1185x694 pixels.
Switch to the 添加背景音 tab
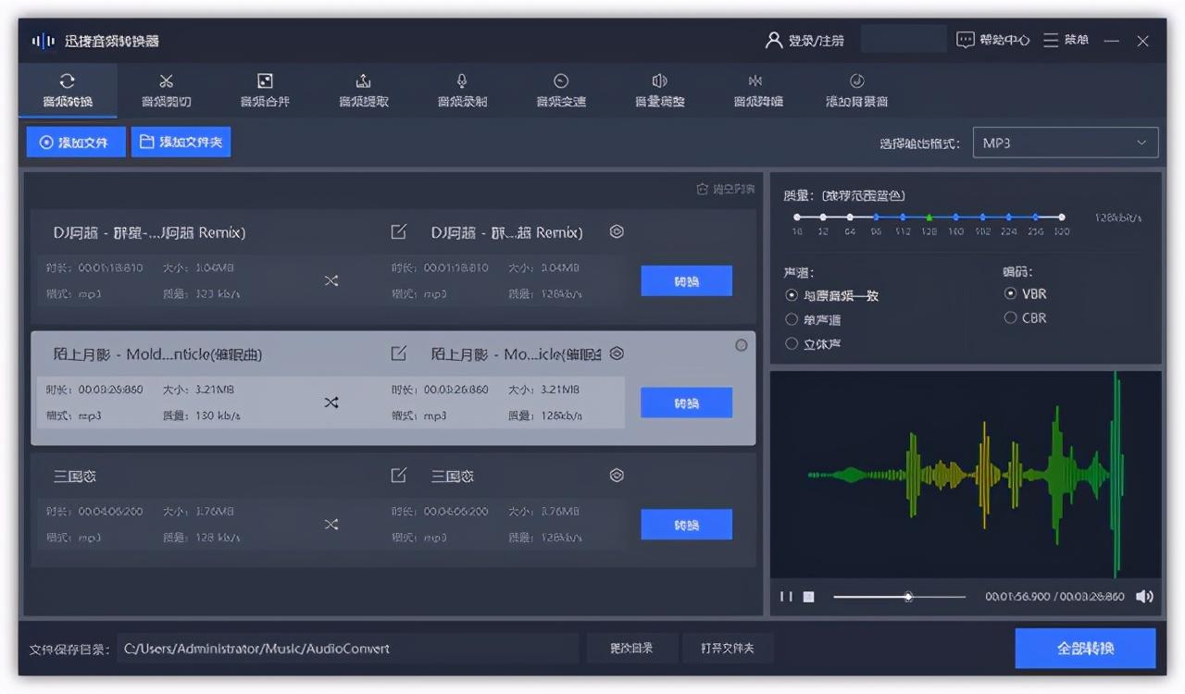click(x=855, y=90)
